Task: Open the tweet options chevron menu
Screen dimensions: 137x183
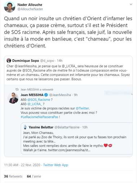Action: (x=131, y=4)
